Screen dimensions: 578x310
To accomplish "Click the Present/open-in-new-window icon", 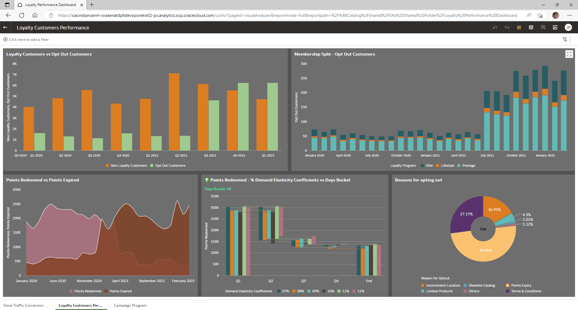I will [555, 27].
